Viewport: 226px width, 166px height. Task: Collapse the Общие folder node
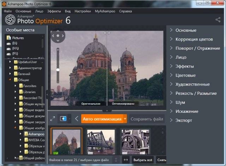click(x=10, y=79)
